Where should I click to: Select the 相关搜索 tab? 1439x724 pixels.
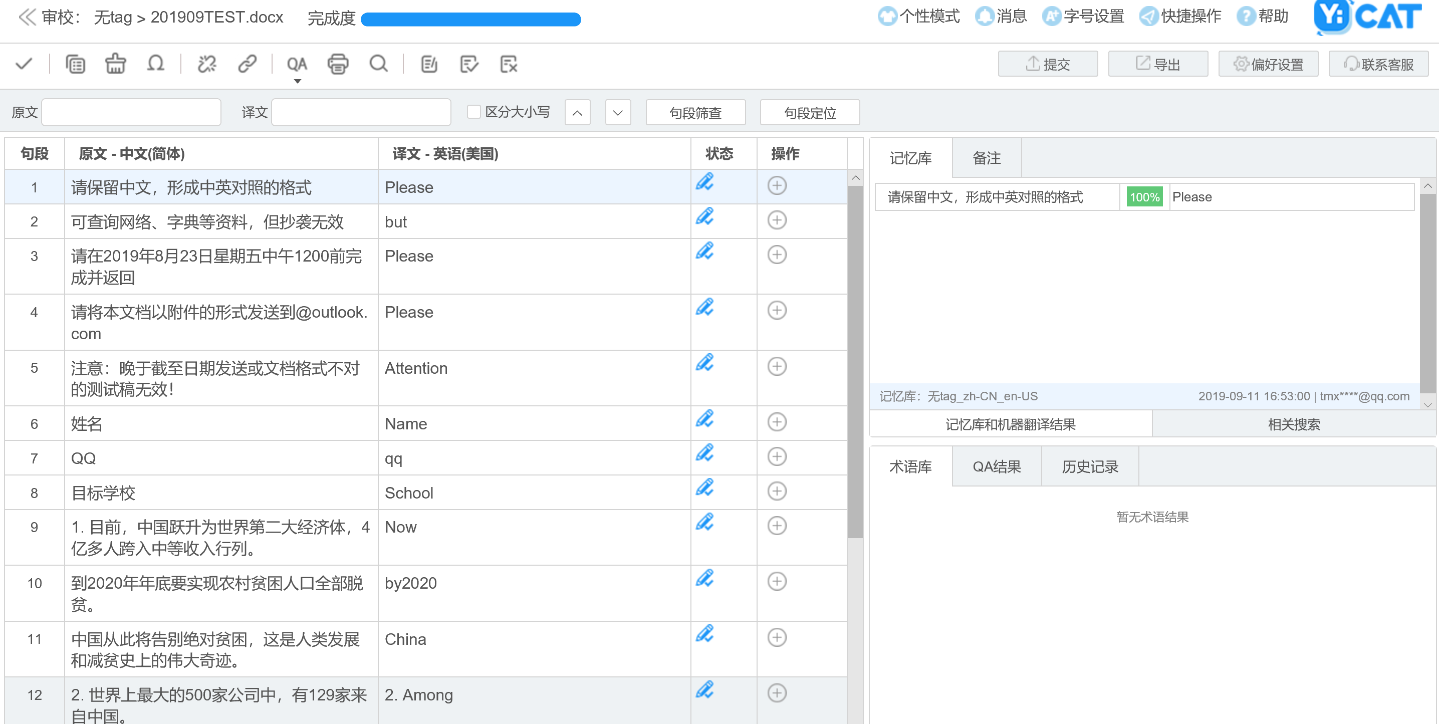(1294, 424)
